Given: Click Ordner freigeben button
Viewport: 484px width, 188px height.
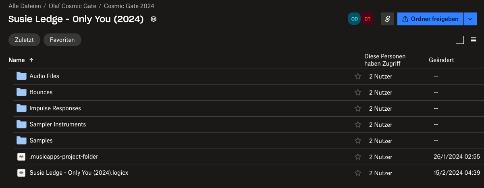Looking at the screenshot, I should [430, 19].
